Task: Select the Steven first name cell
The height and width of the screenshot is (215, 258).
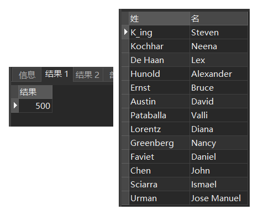Action: tap(219, 32)
